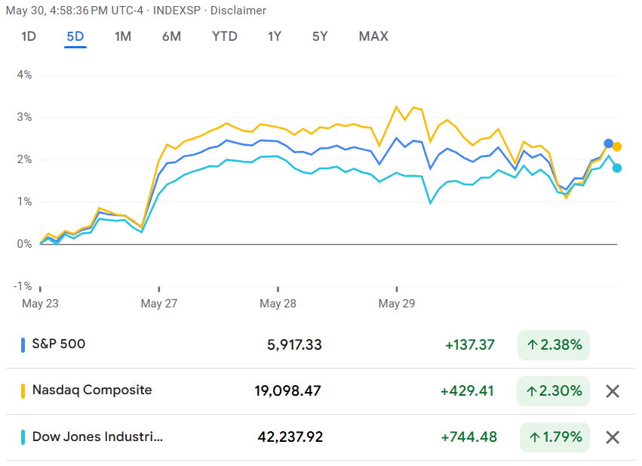The width and height of the screenshot is (642, 466).
Task: Click the Nasdaq price 19,098.47
Action: pos(288,391)
